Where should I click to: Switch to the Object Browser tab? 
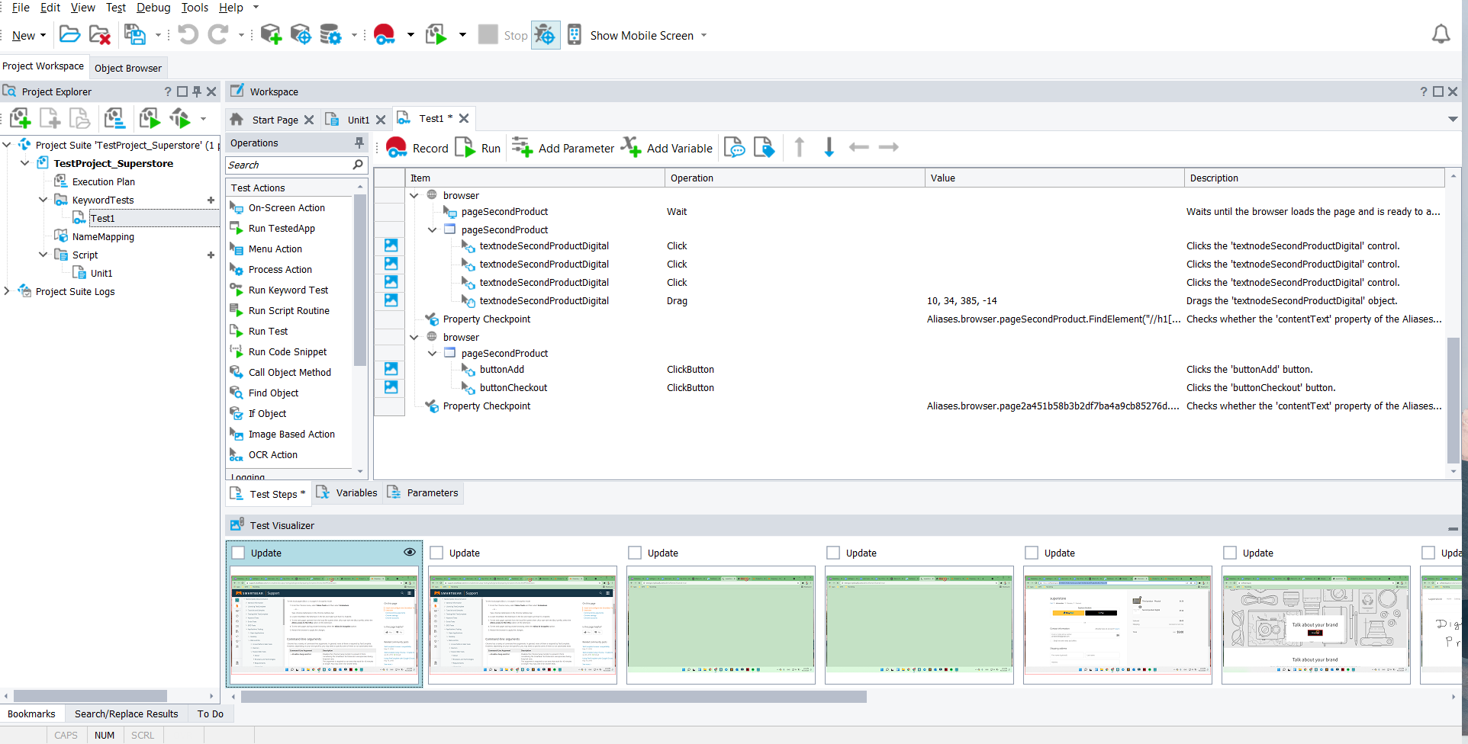127,68
